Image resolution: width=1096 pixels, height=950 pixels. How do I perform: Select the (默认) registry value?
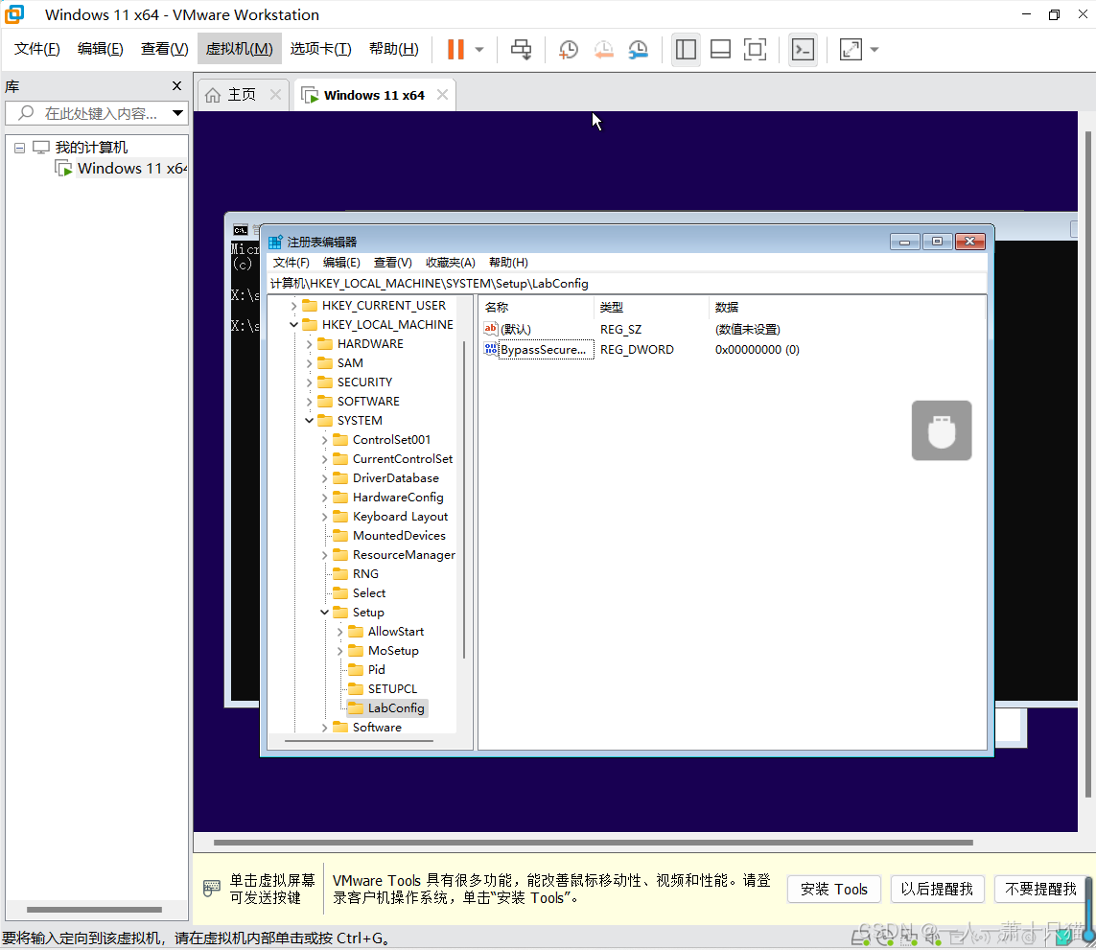515,329
